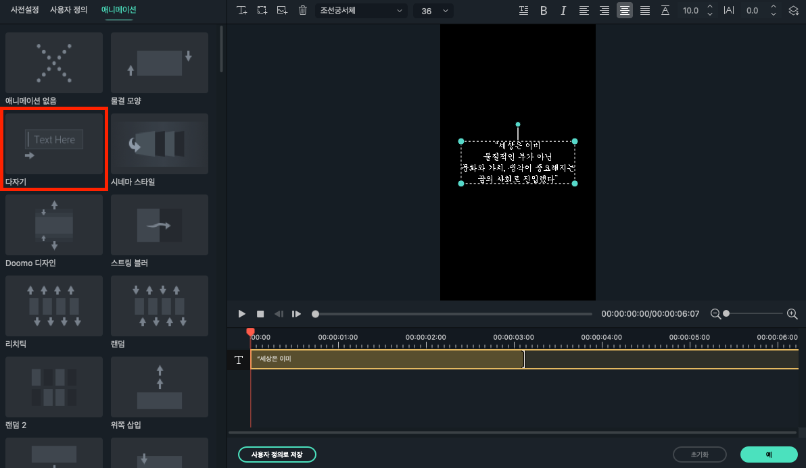Image resolution: width=806 pixels, height=468 pixels.
Task: Open the layer arrangement icon menu
Action: click(x=794, y=10)
